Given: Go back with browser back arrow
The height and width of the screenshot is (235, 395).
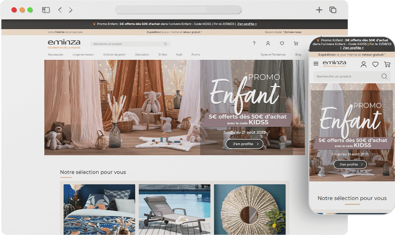Looking at the screenshot, I should 60,10.
